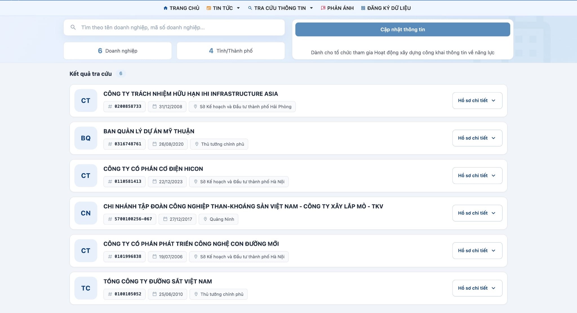The width and height of the screenshot is (577, 313).
Task: Click the date tag 22/12/2023
Action: [x=167, y=182]
